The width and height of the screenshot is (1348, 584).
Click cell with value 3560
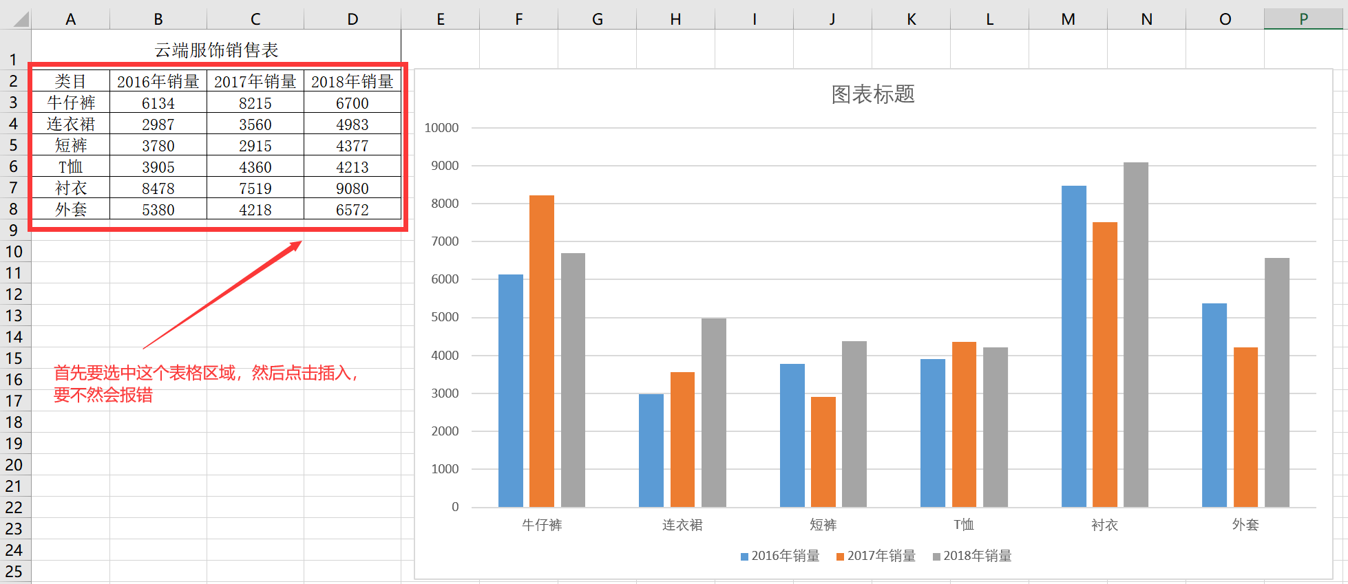(x=255, y=124)
